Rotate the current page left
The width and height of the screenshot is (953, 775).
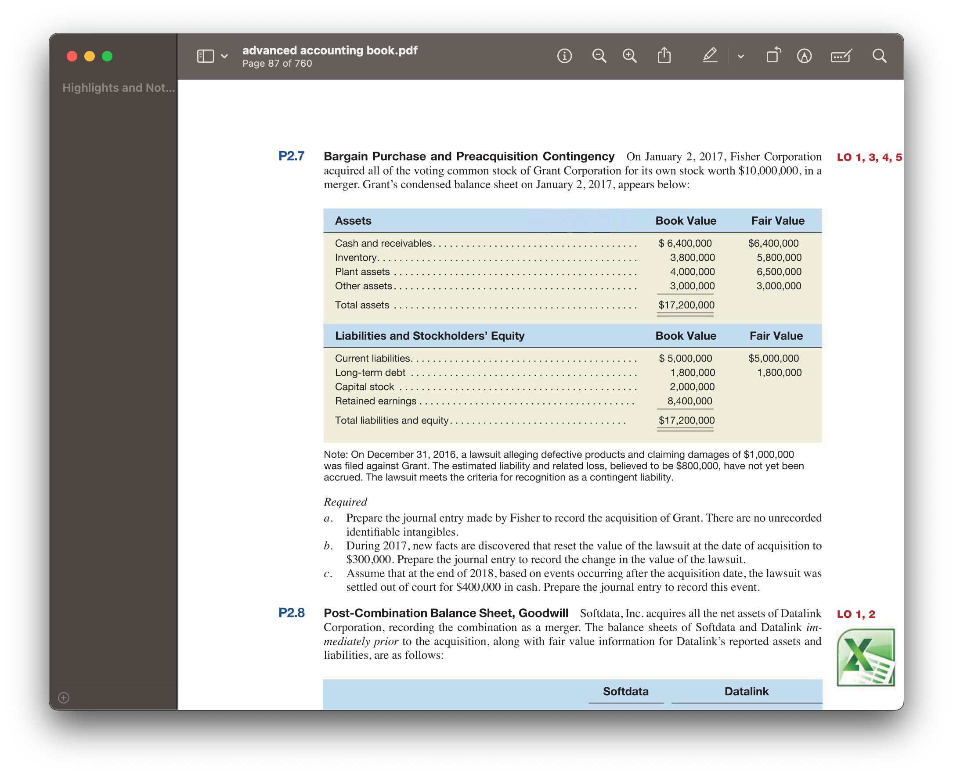[x=774, y=55]
